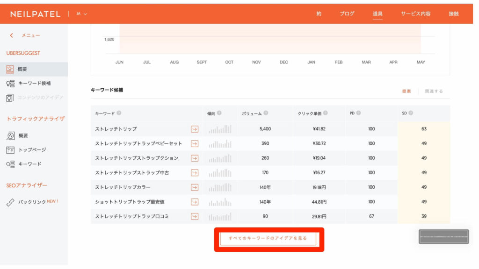Click the arrow icon beside ストレッチトリップ keyword

tap(195, 129)
